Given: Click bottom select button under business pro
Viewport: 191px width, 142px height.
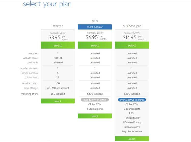Looking at the screenshot, I should point(132,139).
